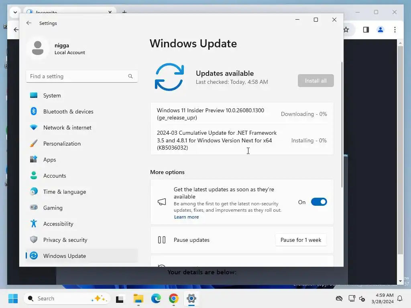Open the Accessibility figure icon
The image size is (411, 308).
pos(34,224)
